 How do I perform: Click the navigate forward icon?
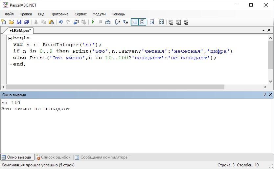[83, 22]
